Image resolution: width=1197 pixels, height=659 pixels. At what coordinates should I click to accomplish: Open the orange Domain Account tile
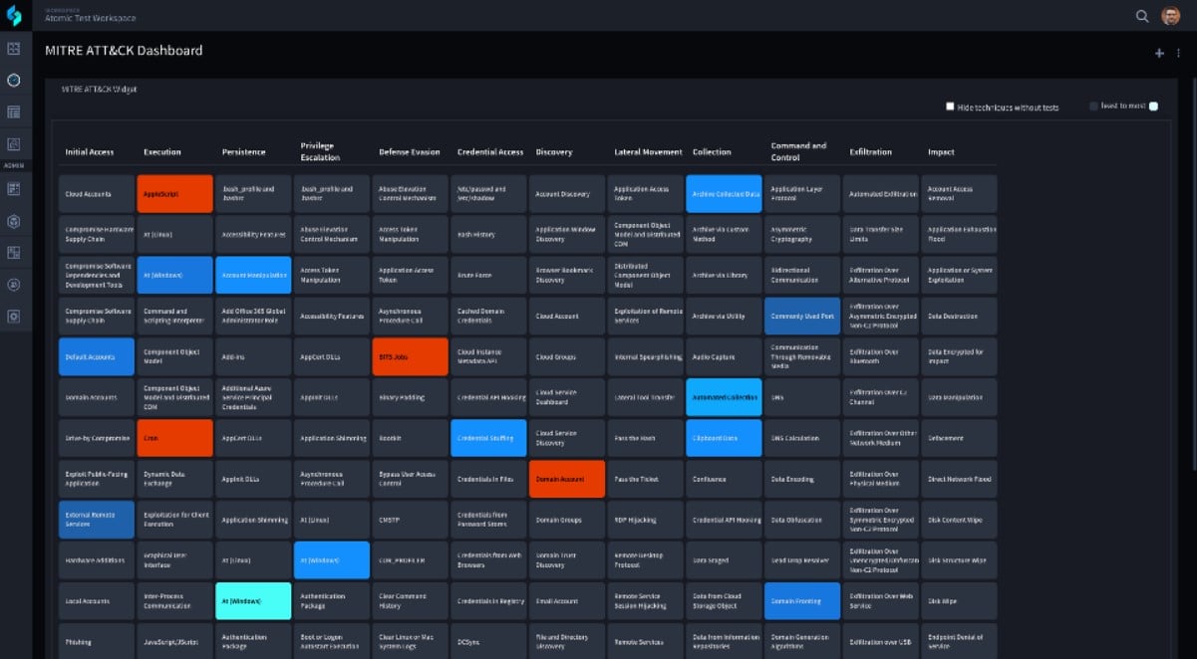pos(567,479)
